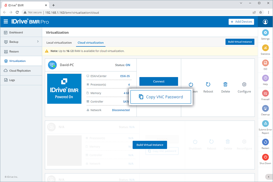
Task: Click the David-PC machine name
Action: click(67, 65)
